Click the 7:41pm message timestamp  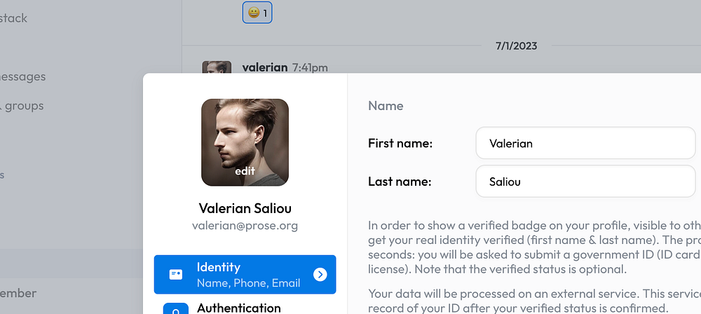[310, 68]
